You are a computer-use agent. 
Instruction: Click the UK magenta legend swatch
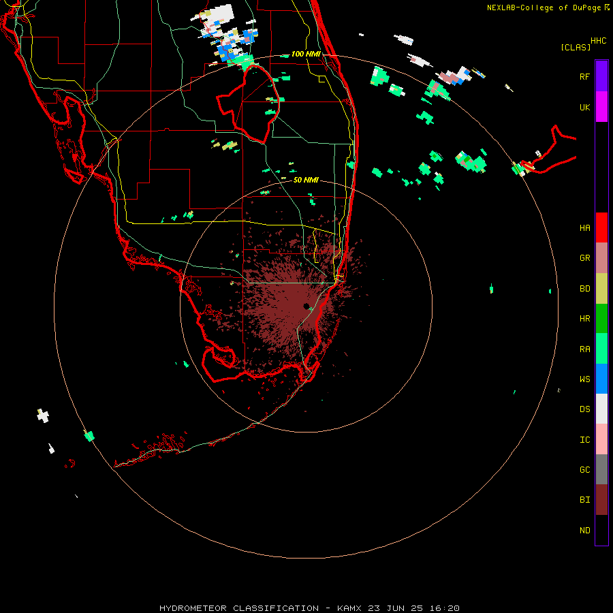[x=601, y=107]
